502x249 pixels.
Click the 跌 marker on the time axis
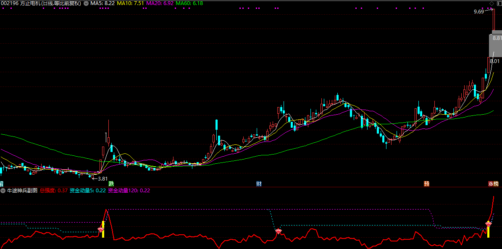pyautogui.click(x=111, y=184)
